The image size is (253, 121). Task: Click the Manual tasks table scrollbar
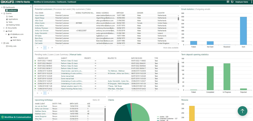pos(178,73)
